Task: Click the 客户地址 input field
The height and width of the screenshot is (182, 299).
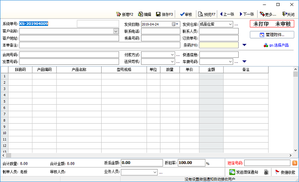Action: click(x=69, y=38)
